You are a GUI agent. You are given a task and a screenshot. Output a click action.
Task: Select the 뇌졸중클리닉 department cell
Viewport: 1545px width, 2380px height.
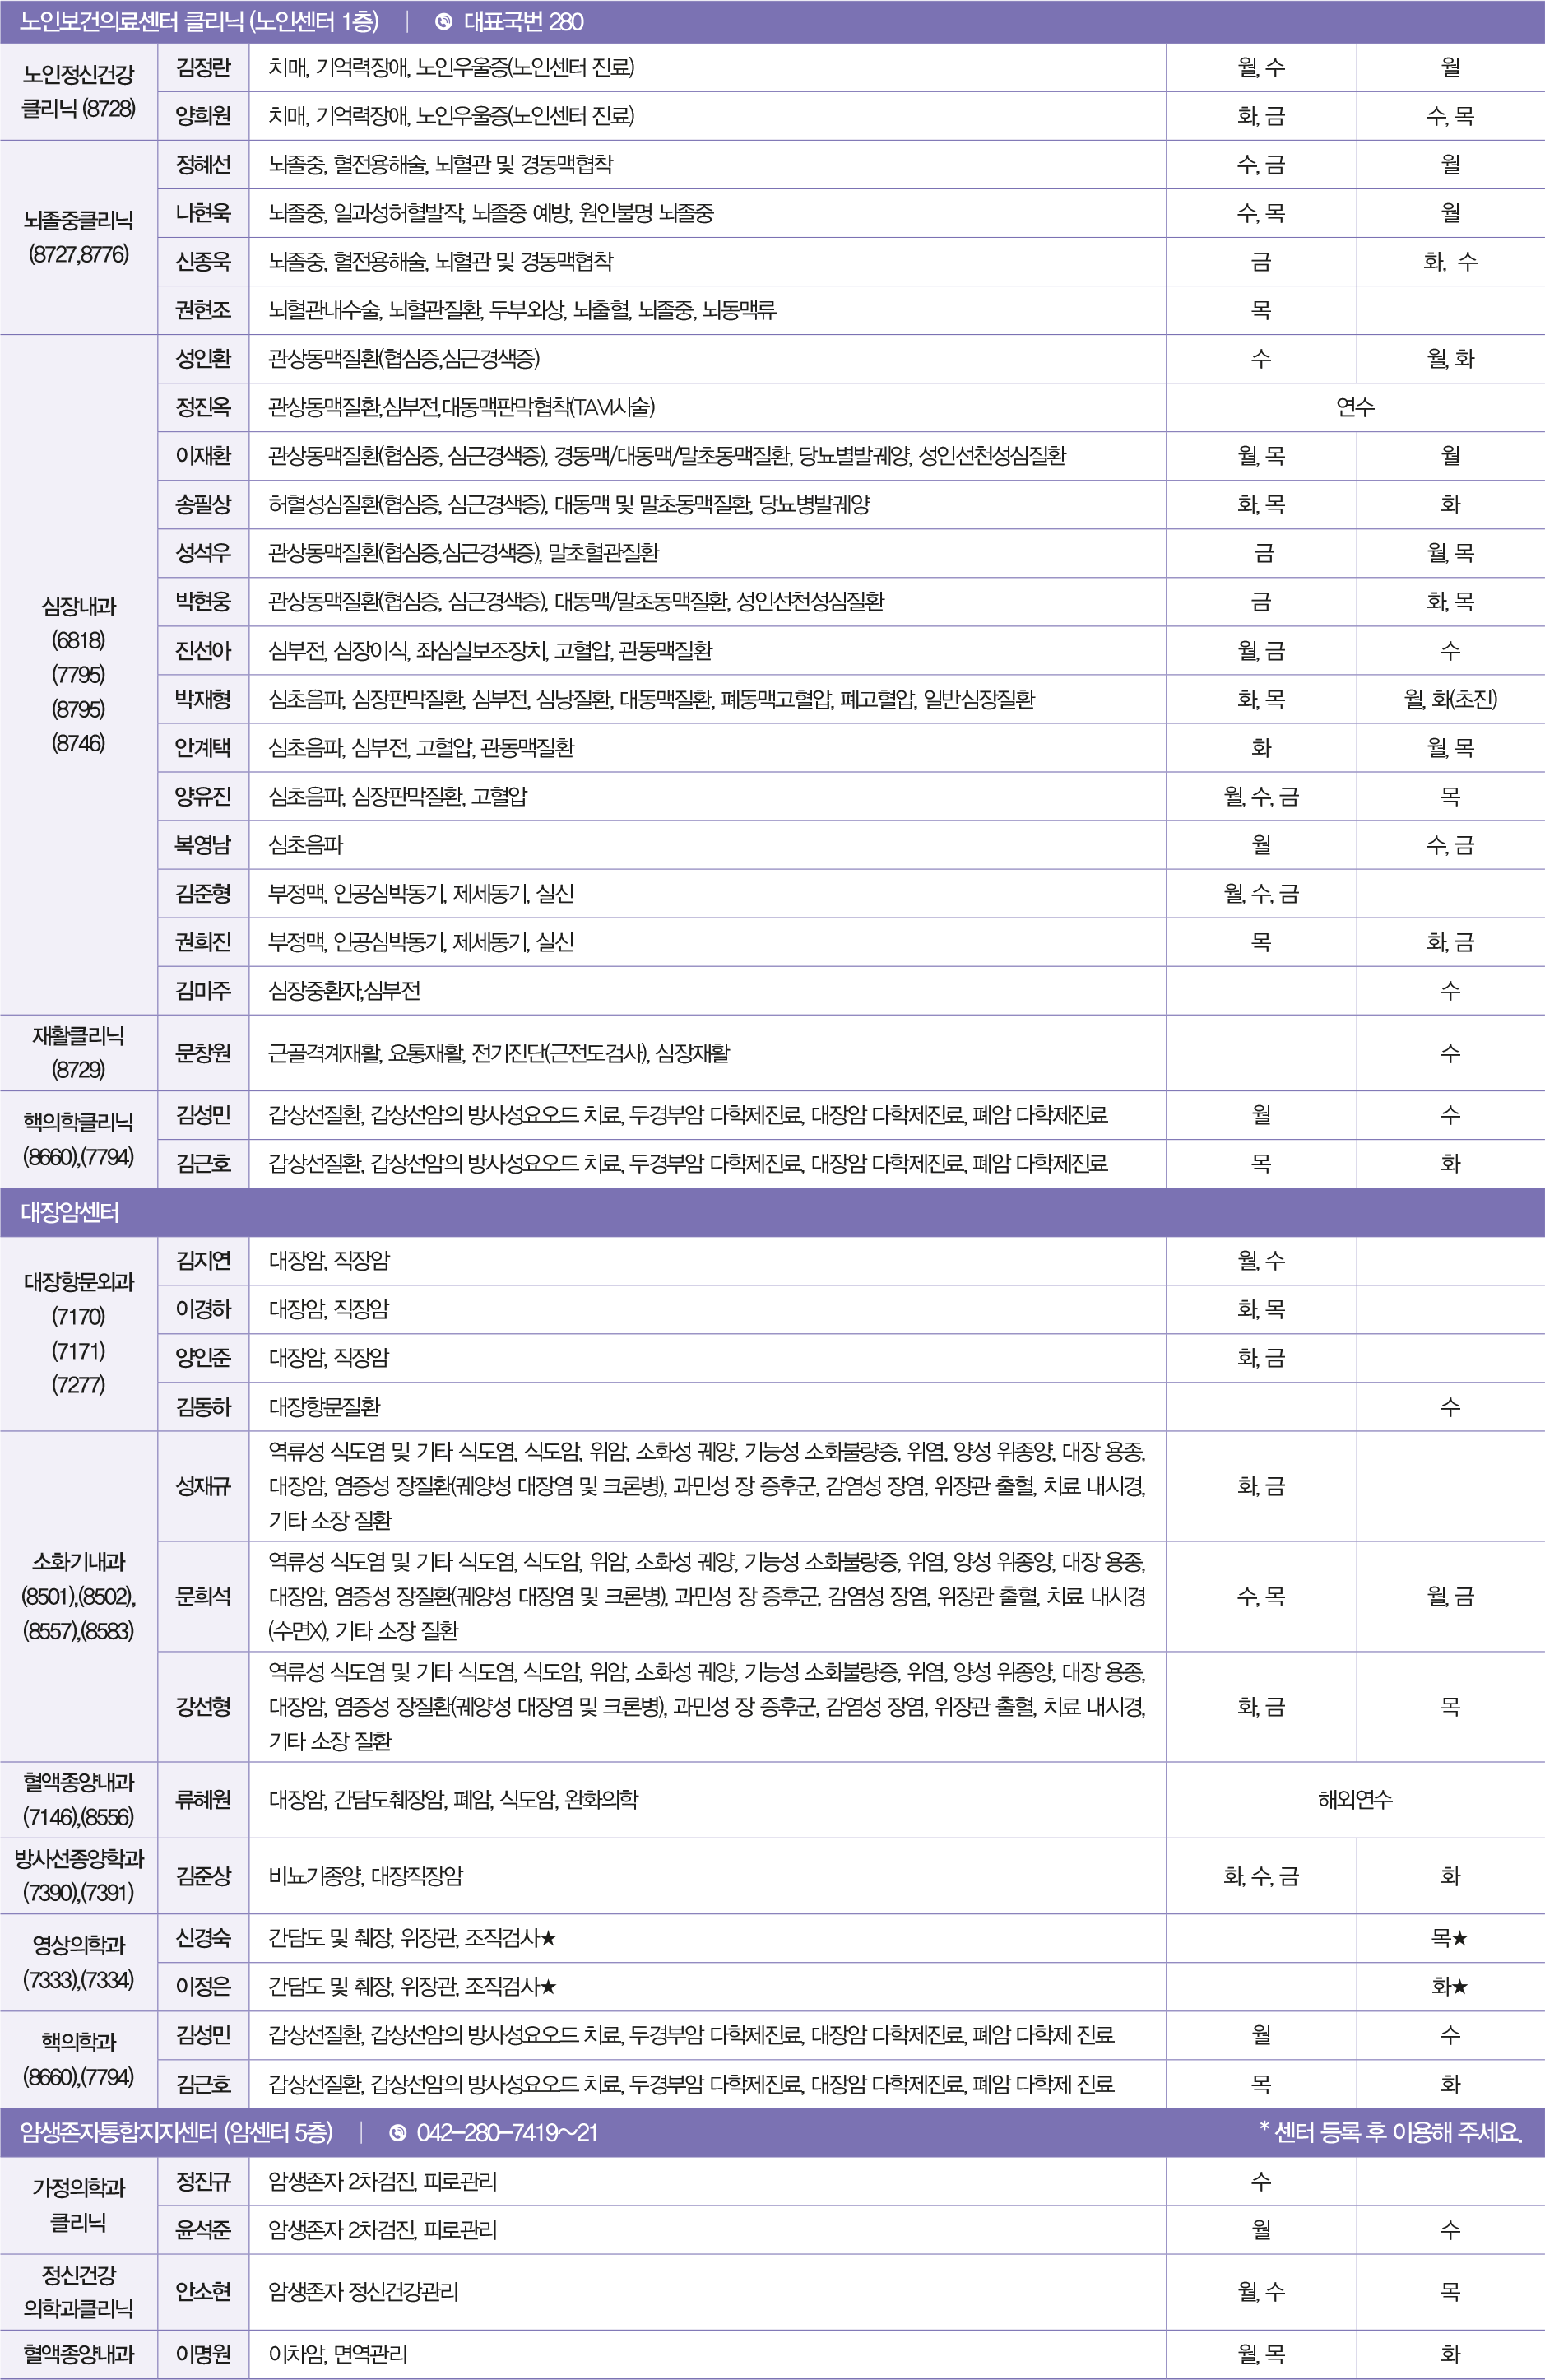78,237
